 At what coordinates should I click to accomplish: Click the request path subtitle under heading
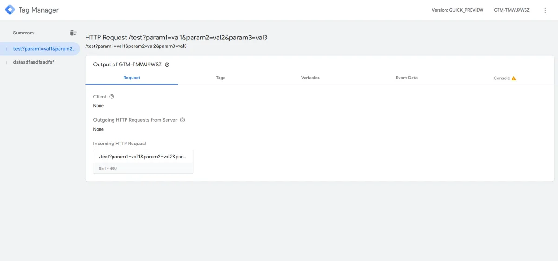pos(136,46)
